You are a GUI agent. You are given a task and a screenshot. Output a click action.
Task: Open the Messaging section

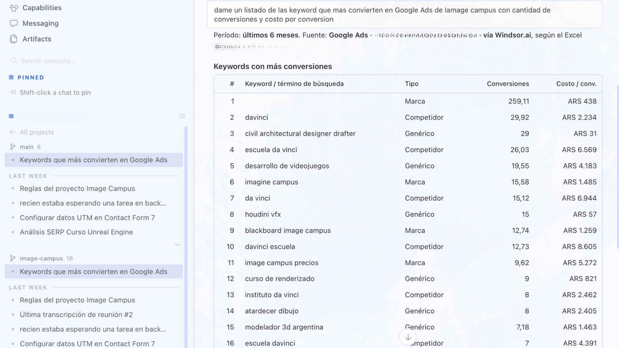(40, 23)
